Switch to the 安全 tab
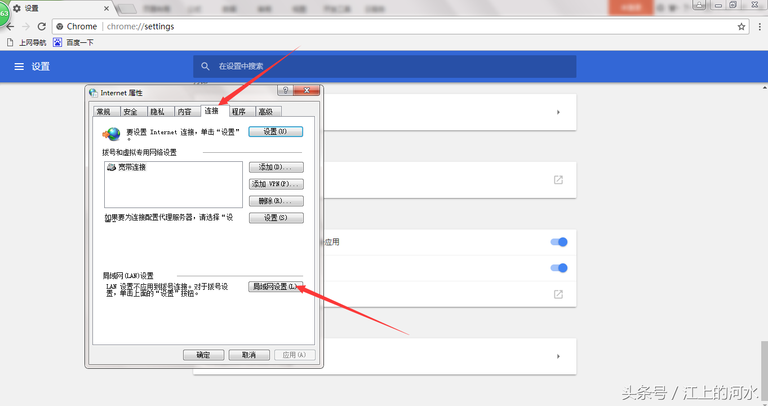 coord(134,112)
